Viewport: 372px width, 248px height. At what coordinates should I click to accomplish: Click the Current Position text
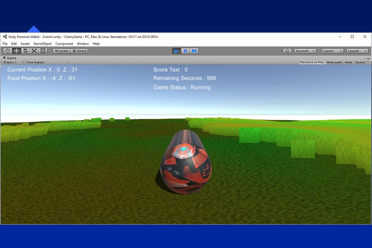click(x=42, y=69)
